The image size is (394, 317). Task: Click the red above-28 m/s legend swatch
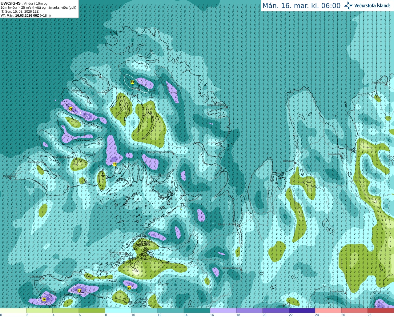point(381,311)
